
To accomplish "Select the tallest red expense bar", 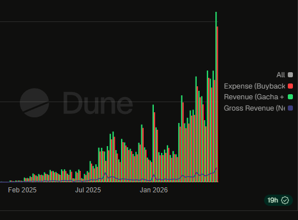I will 217,104.
